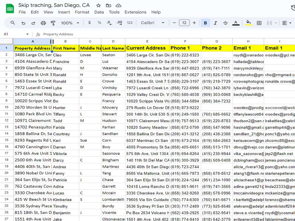Apply percent format
Screen dimensions: 295x221
click(99, 23)
